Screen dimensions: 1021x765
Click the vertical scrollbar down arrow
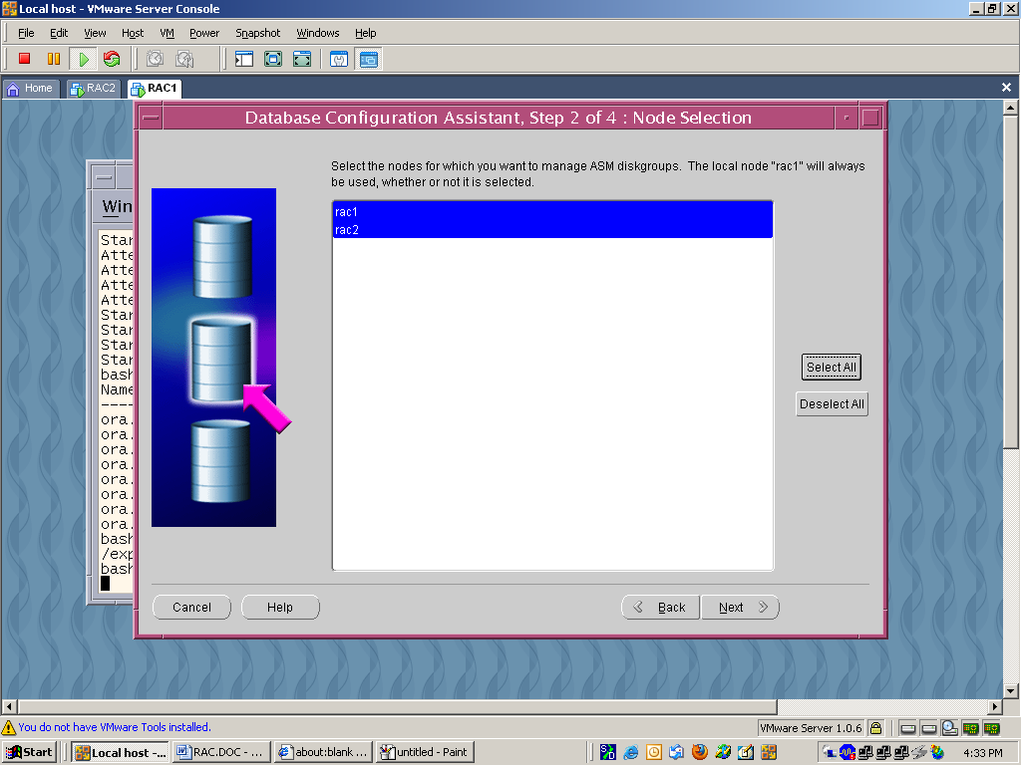point(1011,691)
